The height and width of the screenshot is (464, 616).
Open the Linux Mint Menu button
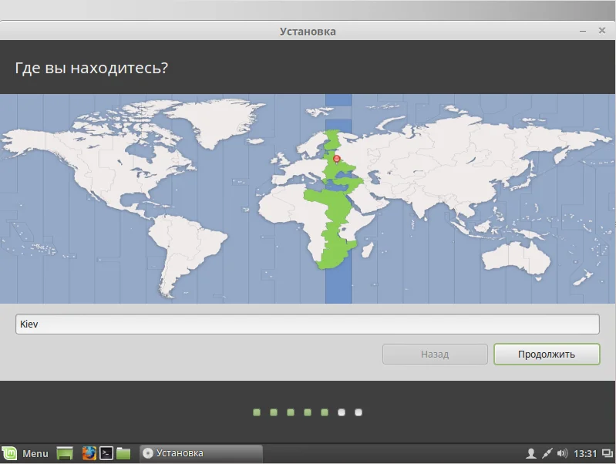(x=25, y=453)
